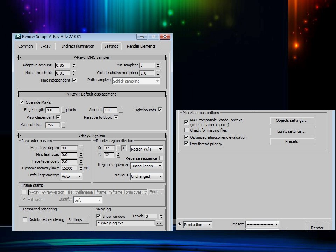Viewport: 336px width, 252px height.
Task: Toggle Optimized atmospheric evaluation checkbox
Action: coord(186,137)
